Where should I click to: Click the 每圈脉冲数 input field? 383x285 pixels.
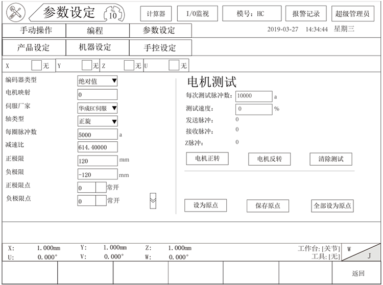point(97,135)
